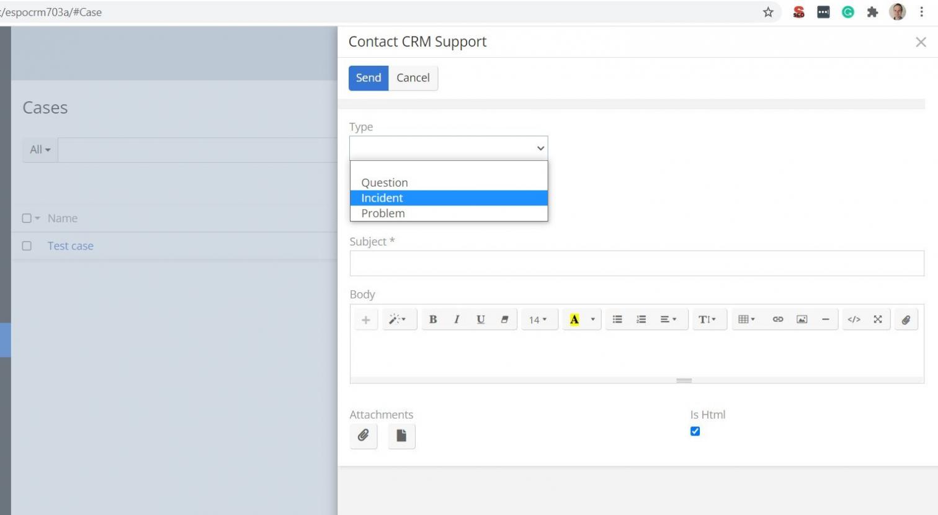Select Incident from Type list
938x515 pixels.
click(x=382, y=198)
